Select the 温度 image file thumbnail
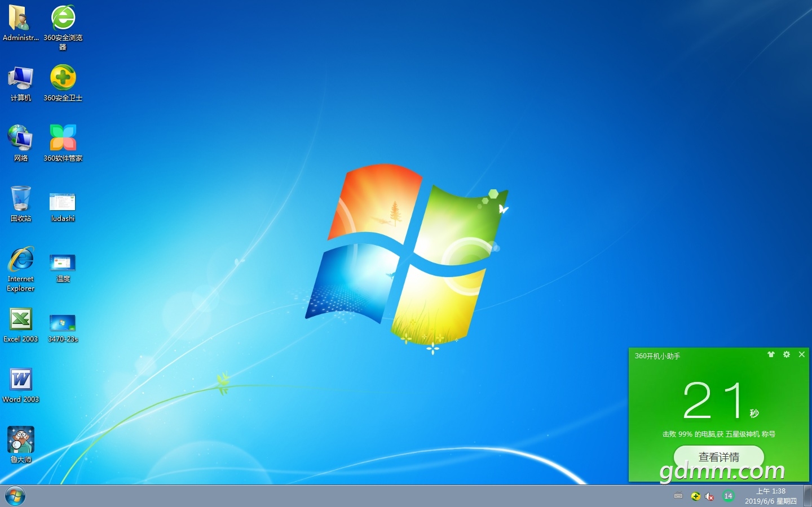Screen dimensions: 812x507 (x=63, y=263)
